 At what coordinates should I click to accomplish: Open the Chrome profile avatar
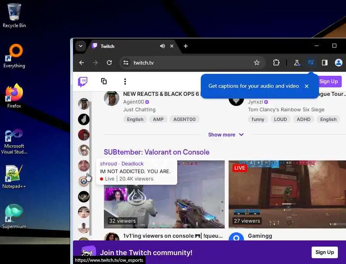(x=339, y=63)
